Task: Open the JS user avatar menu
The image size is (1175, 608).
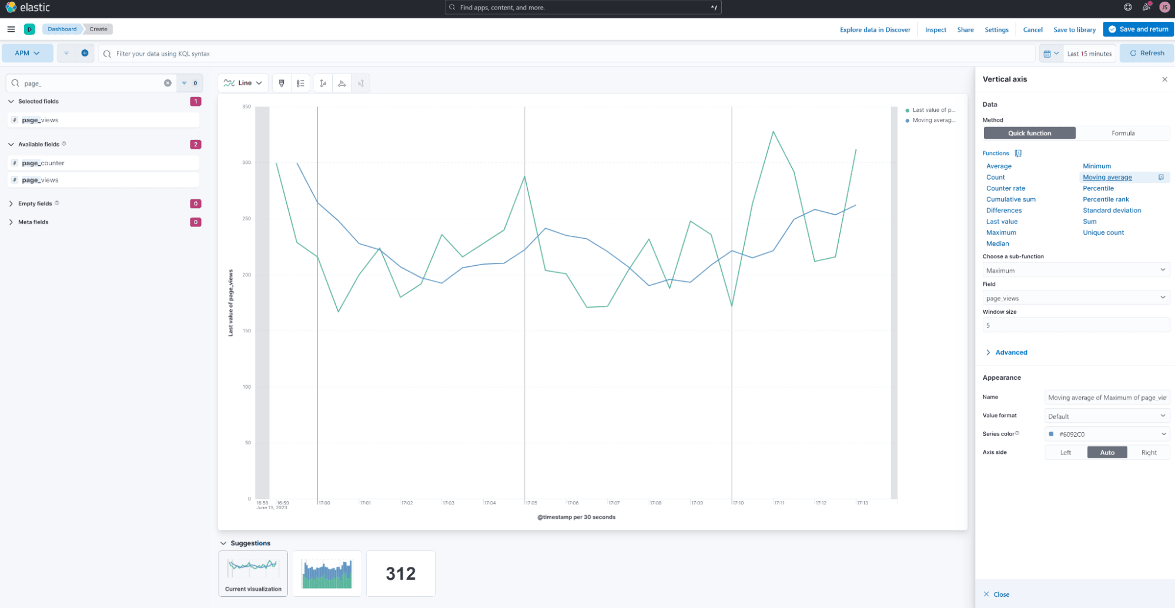Action: pyautogui.click(x=1164, y=7)
